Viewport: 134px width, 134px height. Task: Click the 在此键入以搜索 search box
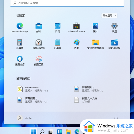pos(67,3)
